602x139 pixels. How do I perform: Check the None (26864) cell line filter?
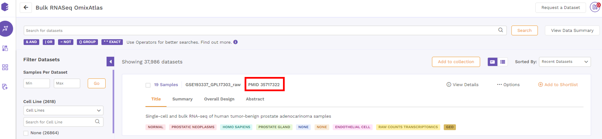tap(26, 133)
